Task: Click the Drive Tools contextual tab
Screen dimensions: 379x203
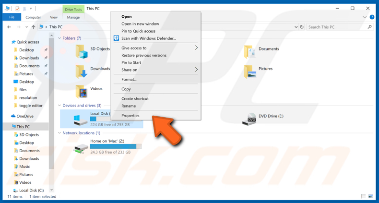Action: [x=73, y=10]
